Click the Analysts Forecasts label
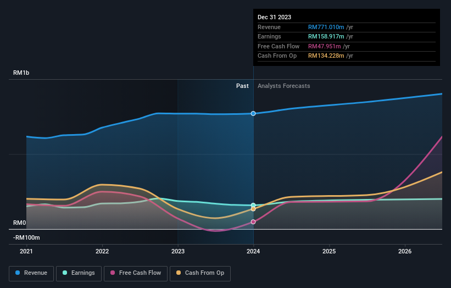 283,86
